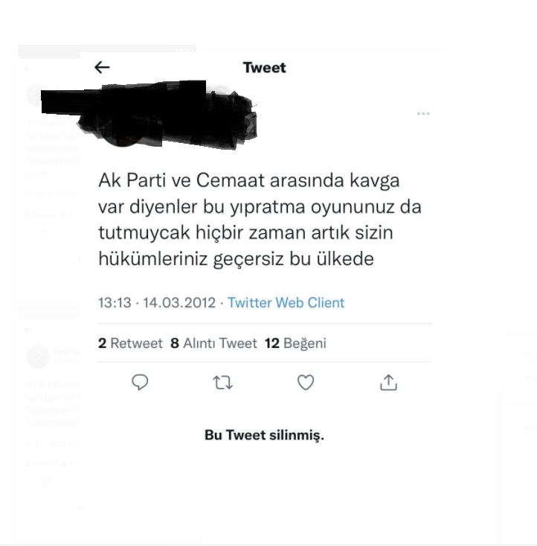Image resolution: width=537 pixels, height=546 pixels.
Task: View the 2 Retweet list
Action: (130, 343)
